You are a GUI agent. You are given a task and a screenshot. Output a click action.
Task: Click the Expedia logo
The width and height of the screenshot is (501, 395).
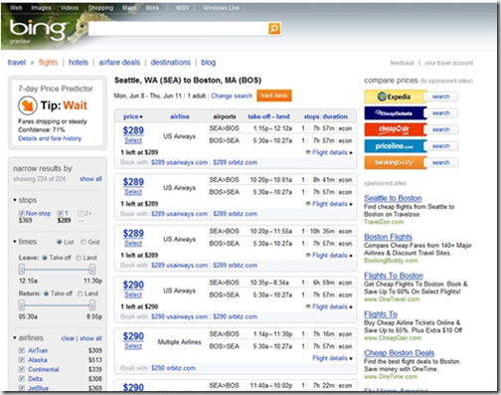tap(394, 97)
